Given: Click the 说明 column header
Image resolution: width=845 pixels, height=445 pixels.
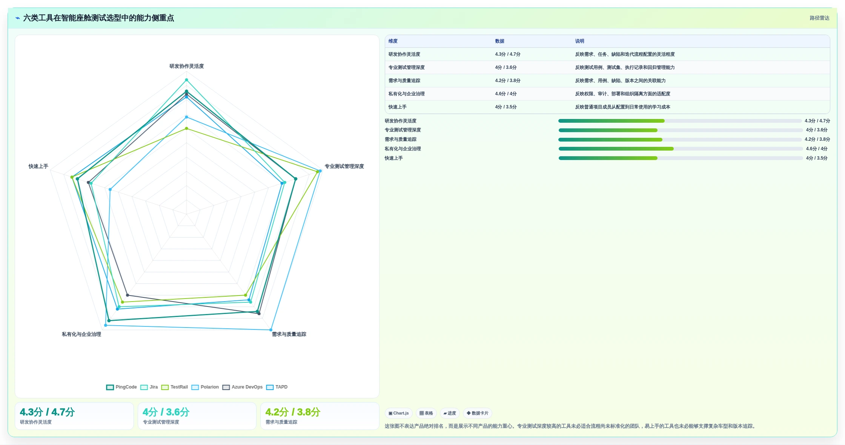Looking at the screenshot, I should click(580, 41).
